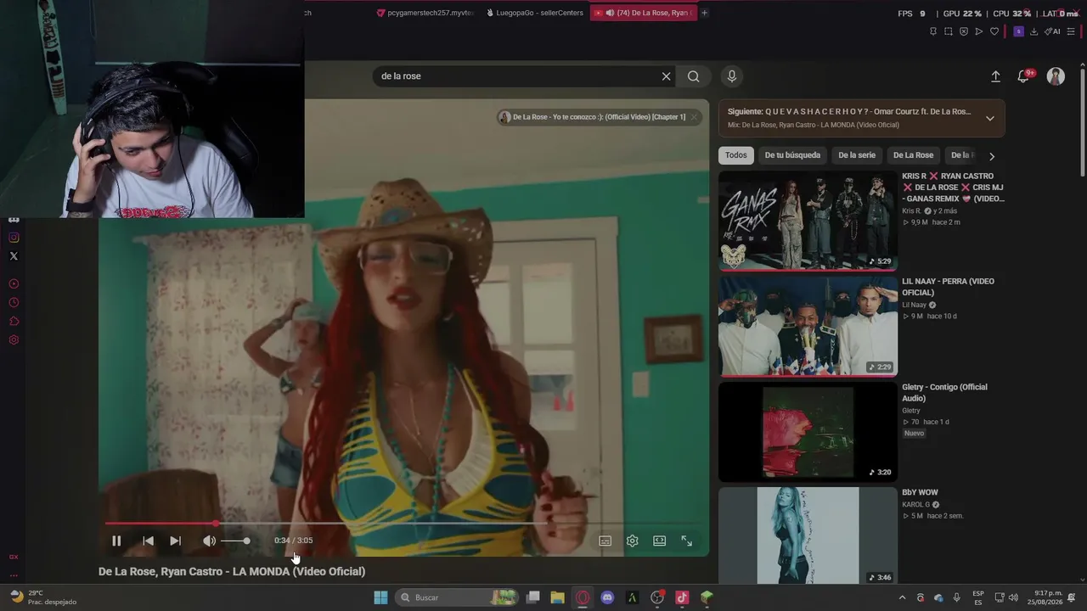Click the YouTube search magnifier button
Image resolution: width=1087 pixels, height=611 pixels.
pyautogui.click(x=694, y=76)
